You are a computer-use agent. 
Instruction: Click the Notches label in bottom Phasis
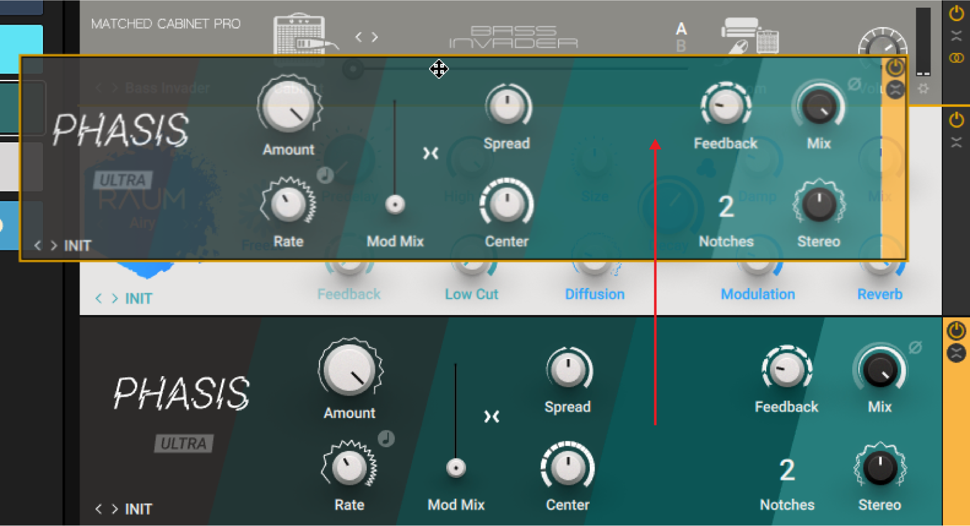click(x=787, y=505)
